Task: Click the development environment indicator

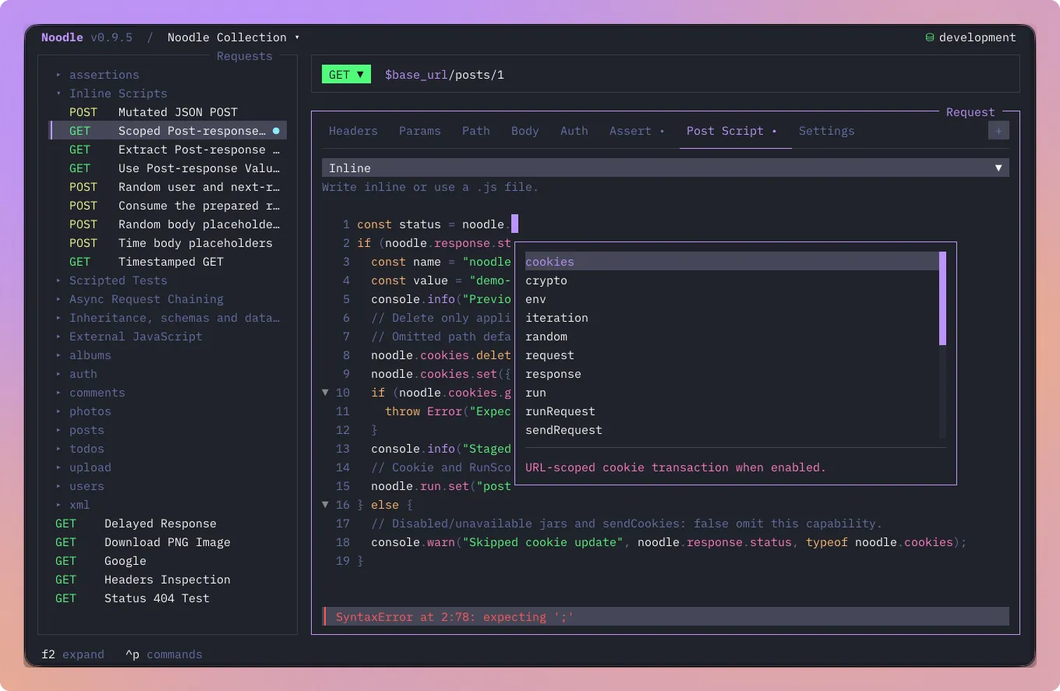Action: (x=970, y=37)
